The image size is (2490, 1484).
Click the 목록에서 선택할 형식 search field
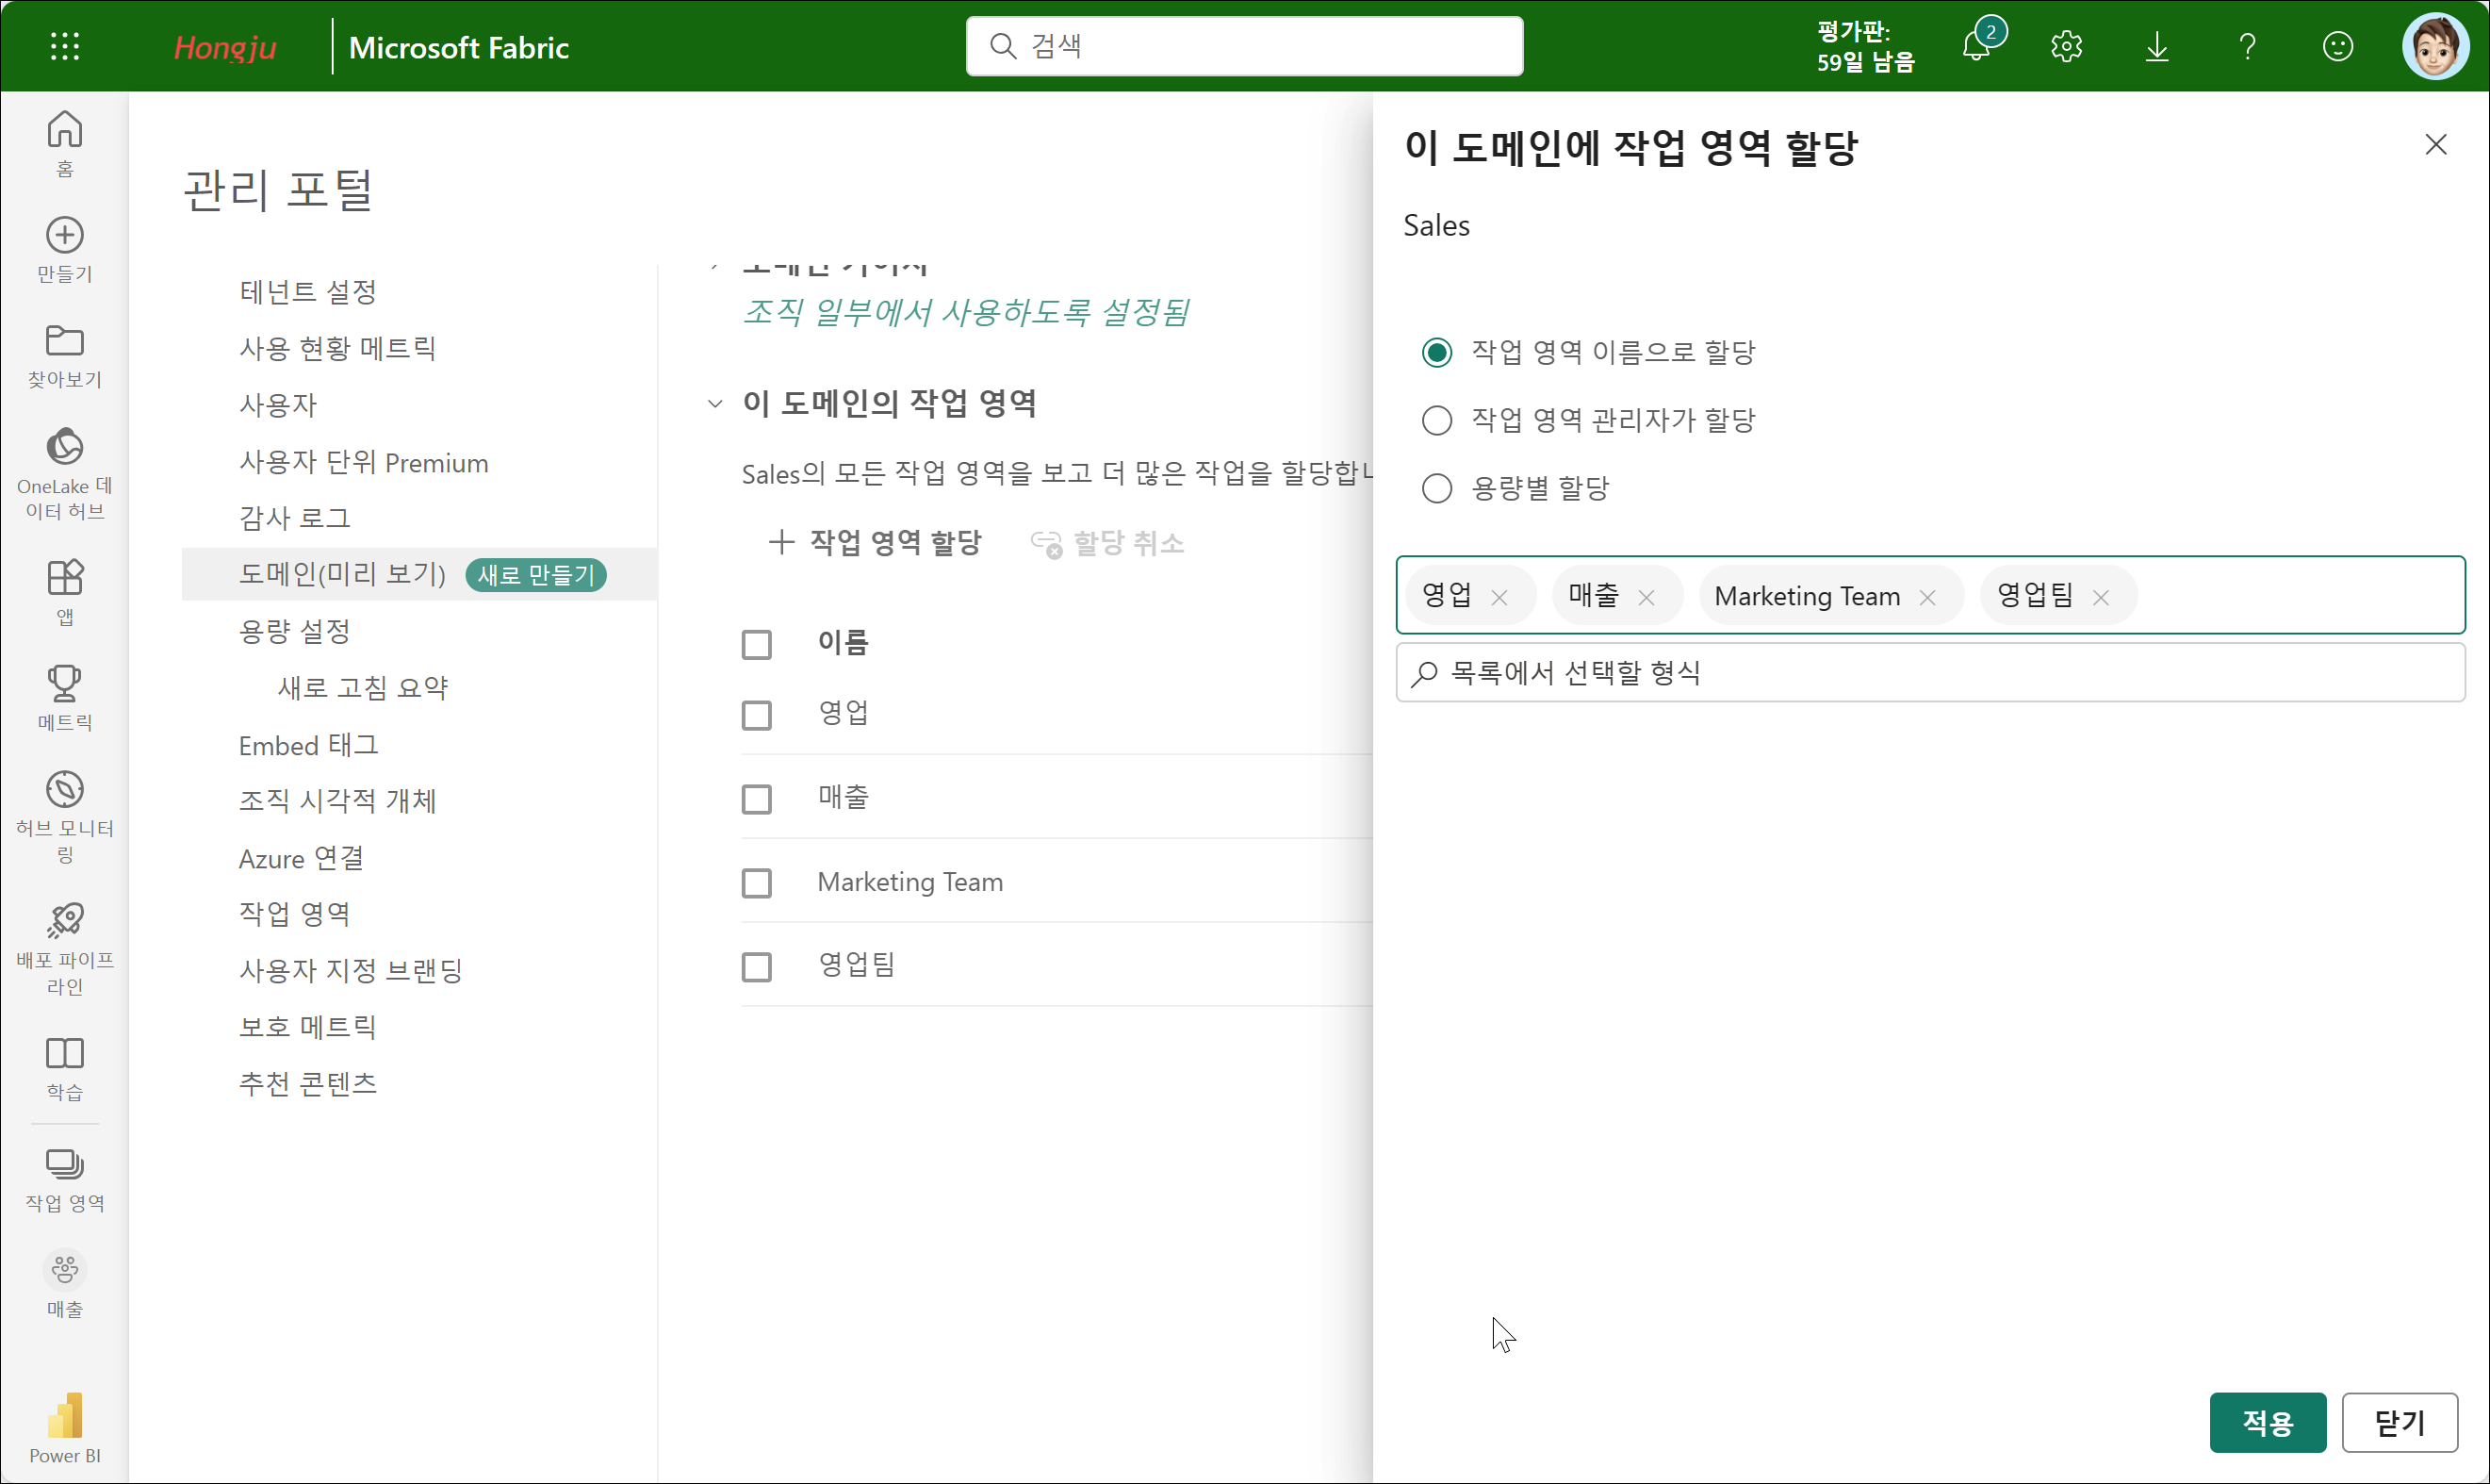1929,673
